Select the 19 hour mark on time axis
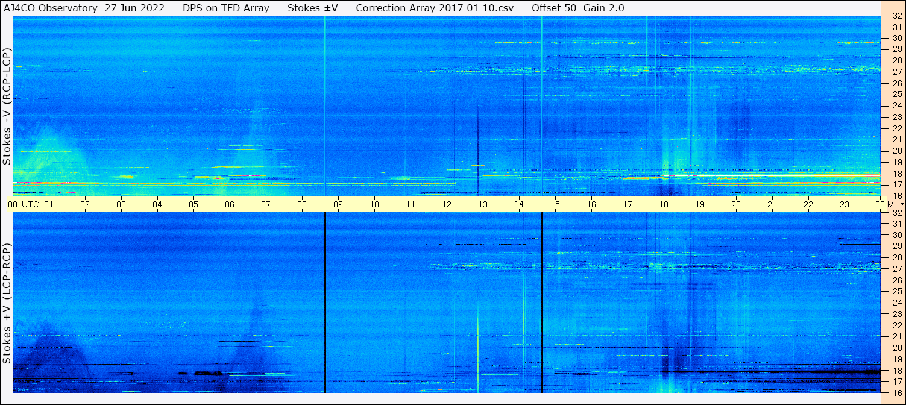 (700, 204)
